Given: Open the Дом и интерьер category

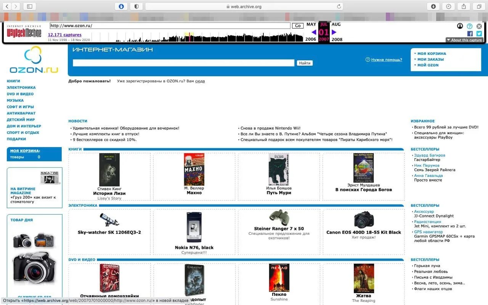Looking at the screenshot, I should (x=24, y=126).
